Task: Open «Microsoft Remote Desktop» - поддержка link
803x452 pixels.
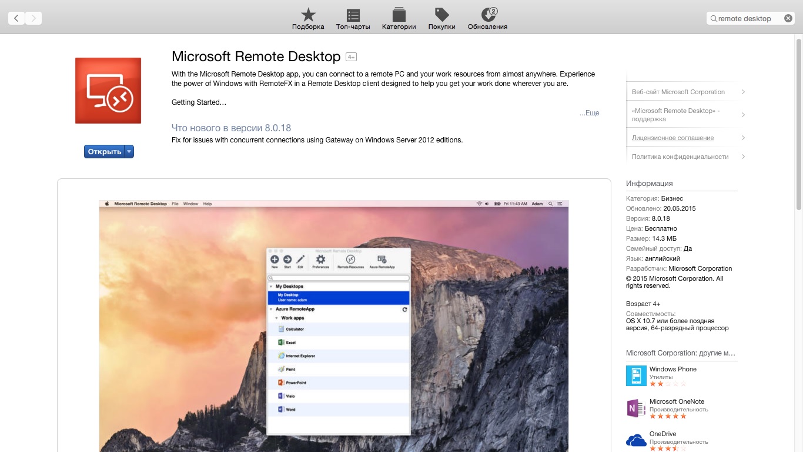Action: tap(676, 115)
